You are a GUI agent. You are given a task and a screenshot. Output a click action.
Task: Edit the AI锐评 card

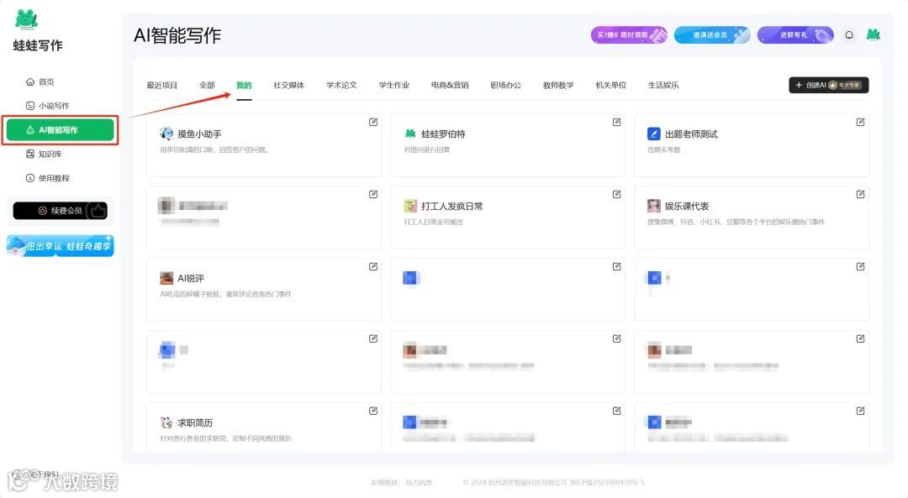[x=373, y=267]
